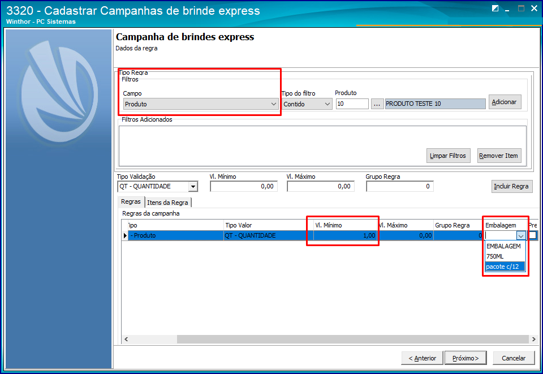This screenshot has width=543, height=374.
Task: Click the Grupo Regra input field
Action: (400, 186)
